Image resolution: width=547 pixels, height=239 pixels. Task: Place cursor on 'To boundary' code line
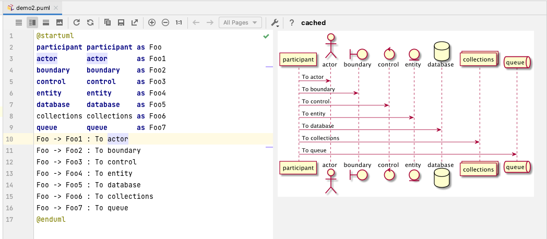point(89,151)
